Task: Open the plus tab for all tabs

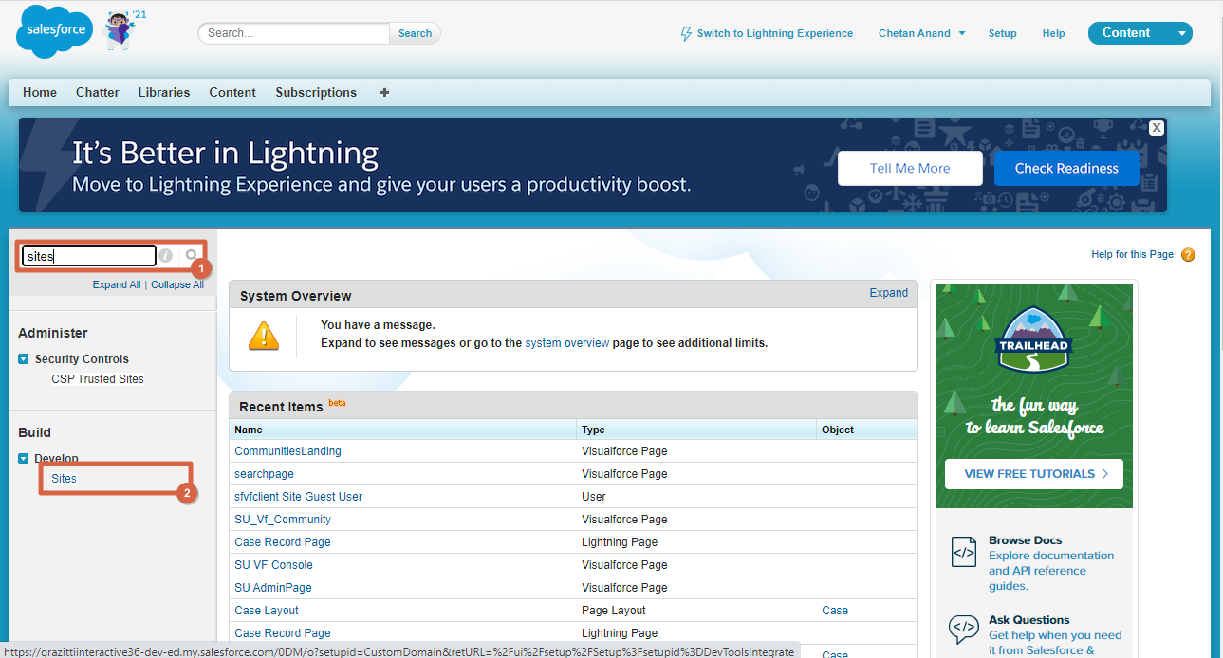Action: click(384, 92)
